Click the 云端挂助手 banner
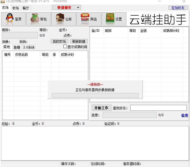This screenshot has width=190, height=167. [x=158, y=19]
